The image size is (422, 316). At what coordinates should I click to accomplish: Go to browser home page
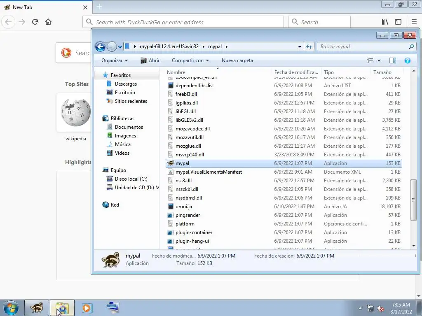point(48,22)
